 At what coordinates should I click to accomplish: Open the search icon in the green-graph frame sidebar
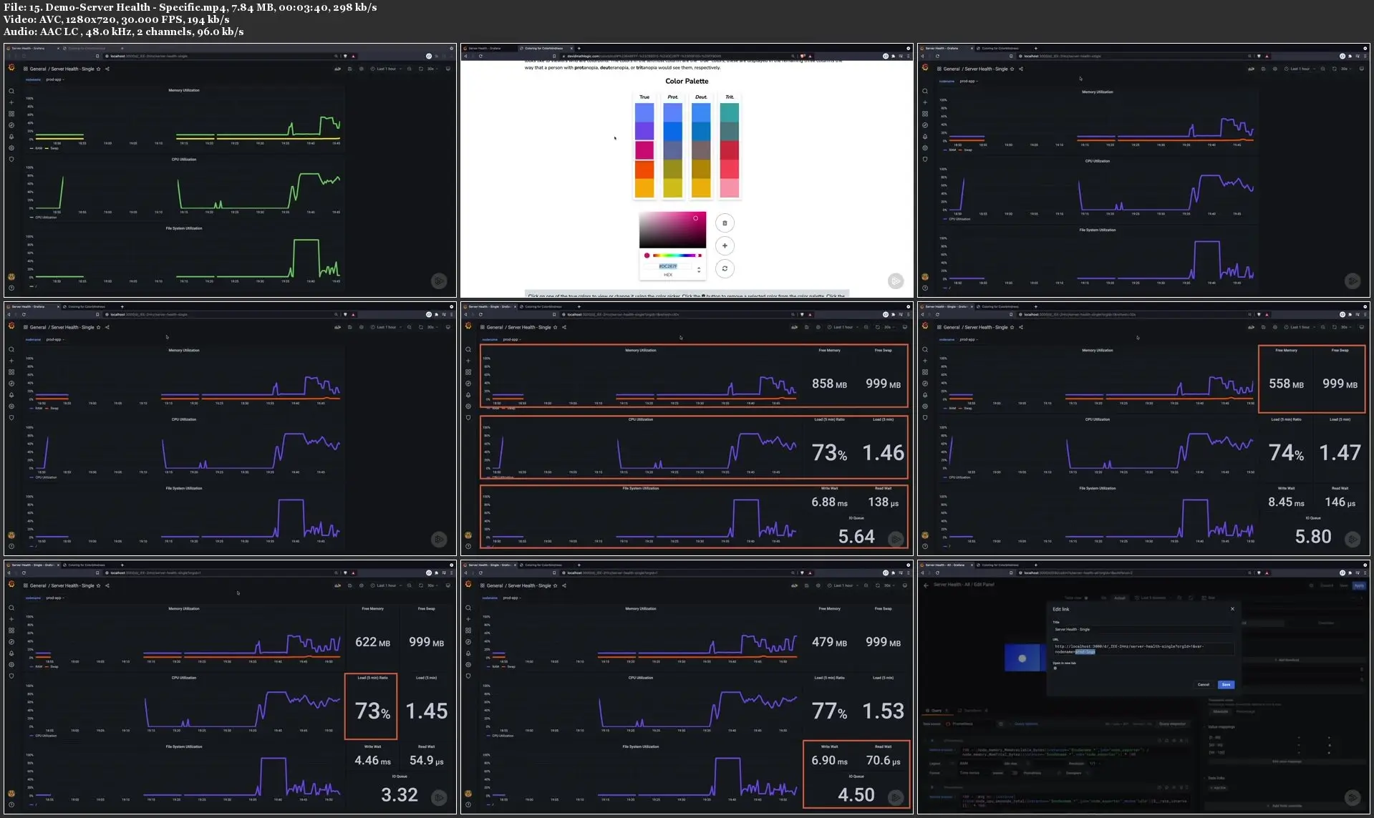pos(11,91)
